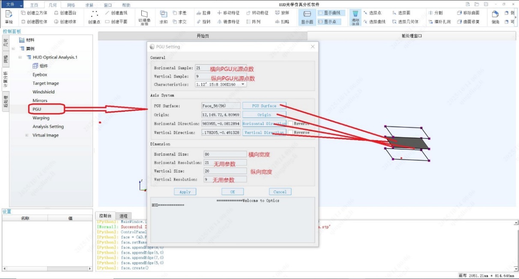Select the 倒角 chamfer tool
Screen dimensions: 519x279
[x=495, y=17]
